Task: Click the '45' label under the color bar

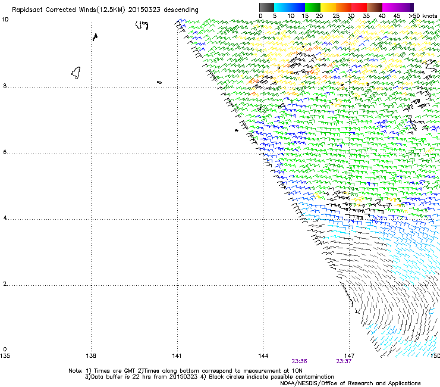Action: [x=397, y=16]
